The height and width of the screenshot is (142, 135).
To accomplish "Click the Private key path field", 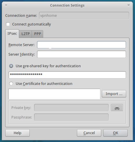I will [71, 108].
